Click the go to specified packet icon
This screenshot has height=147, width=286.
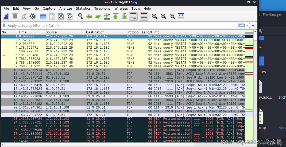tap(107, 16)
